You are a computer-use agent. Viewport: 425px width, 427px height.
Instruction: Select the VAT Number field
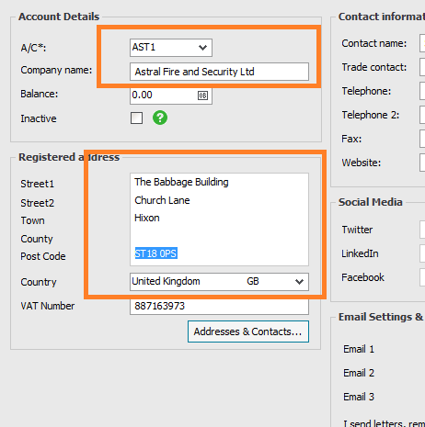click(219, 306)
